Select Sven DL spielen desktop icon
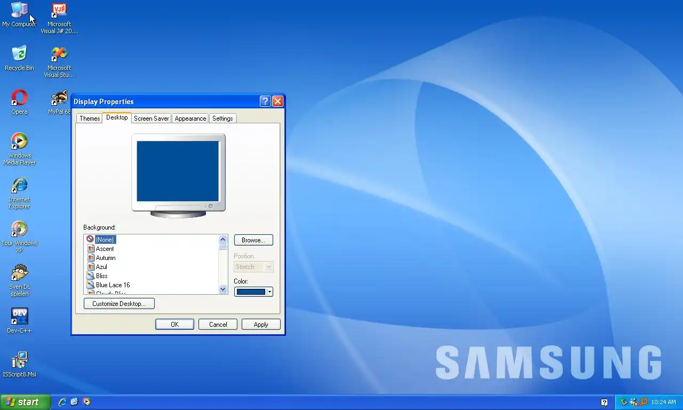The image size is (683, 410). [x=19, y=280]
